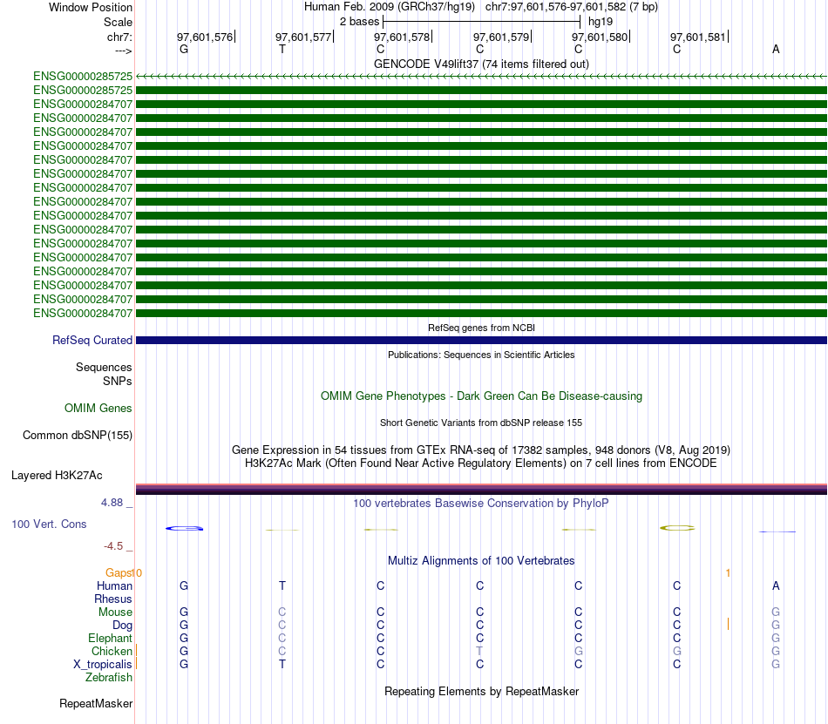
Task: Click the blue PhyloP bar at base G
Action: 184,528
